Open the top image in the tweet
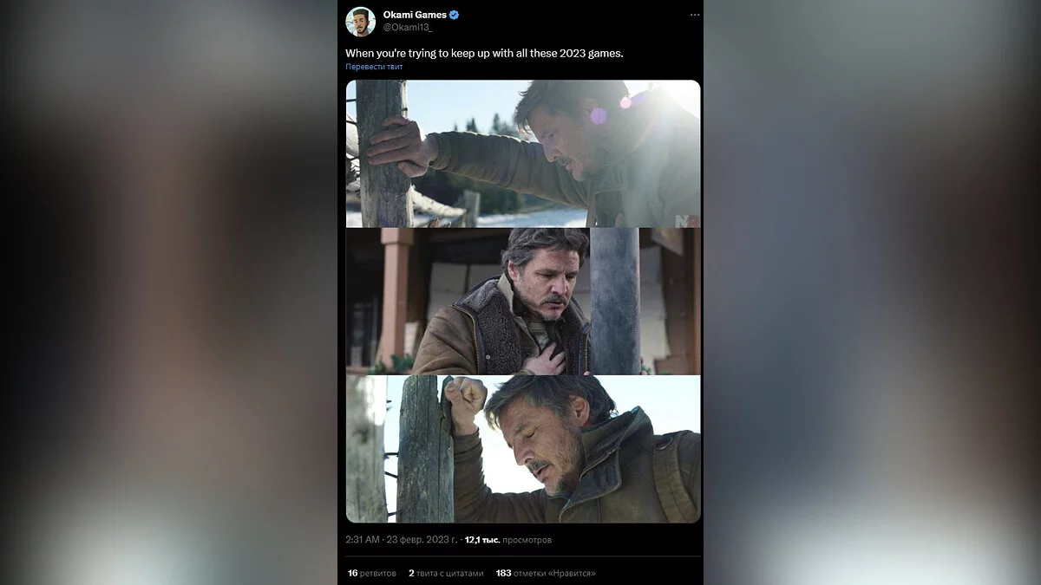1041x585 pixels. click(523, 153)
